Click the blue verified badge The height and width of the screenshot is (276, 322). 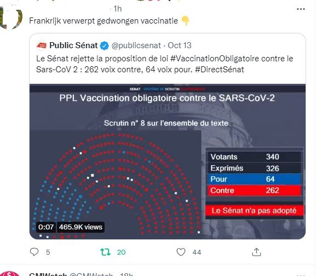104,45
